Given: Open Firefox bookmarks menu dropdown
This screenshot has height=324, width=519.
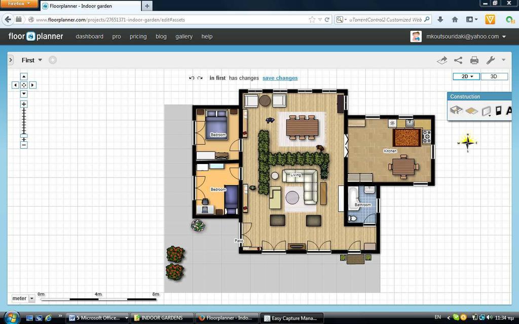Looking at the screenshot, I should 472,20.
